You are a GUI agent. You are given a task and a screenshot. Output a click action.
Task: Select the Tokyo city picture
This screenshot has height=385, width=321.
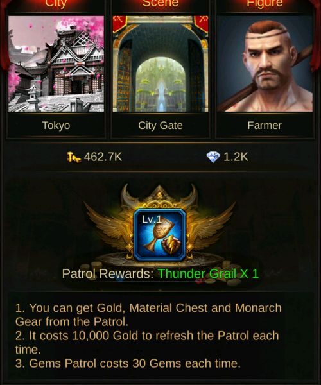click(56, 64)
